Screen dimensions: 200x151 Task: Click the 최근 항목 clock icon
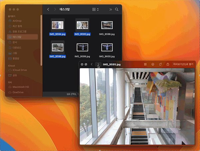point(10,26)
